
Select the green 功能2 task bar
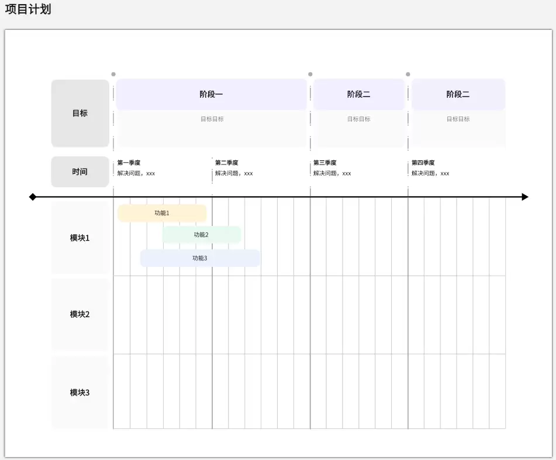[x=201, y=235]
